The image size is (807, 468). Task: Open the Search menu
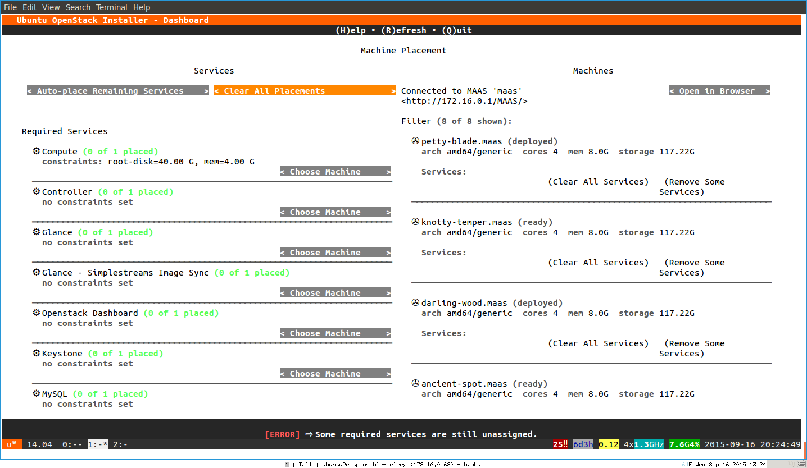(x=78, y=7)
